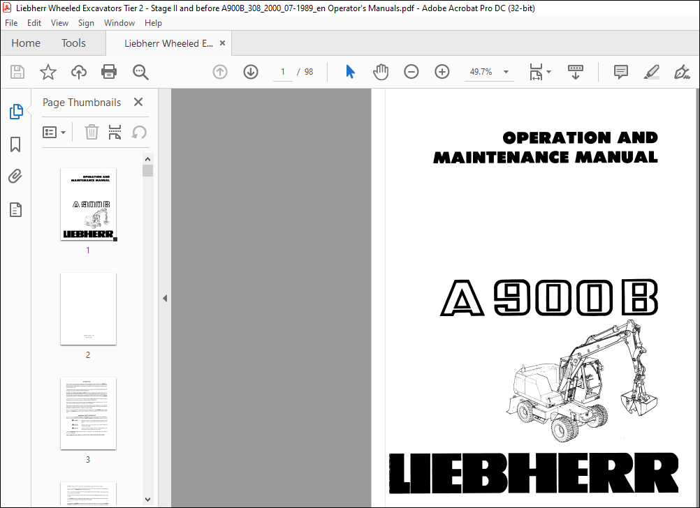Delete selected page trash icon
Screen dimensions: 700x508
click(x=92, y=133)
